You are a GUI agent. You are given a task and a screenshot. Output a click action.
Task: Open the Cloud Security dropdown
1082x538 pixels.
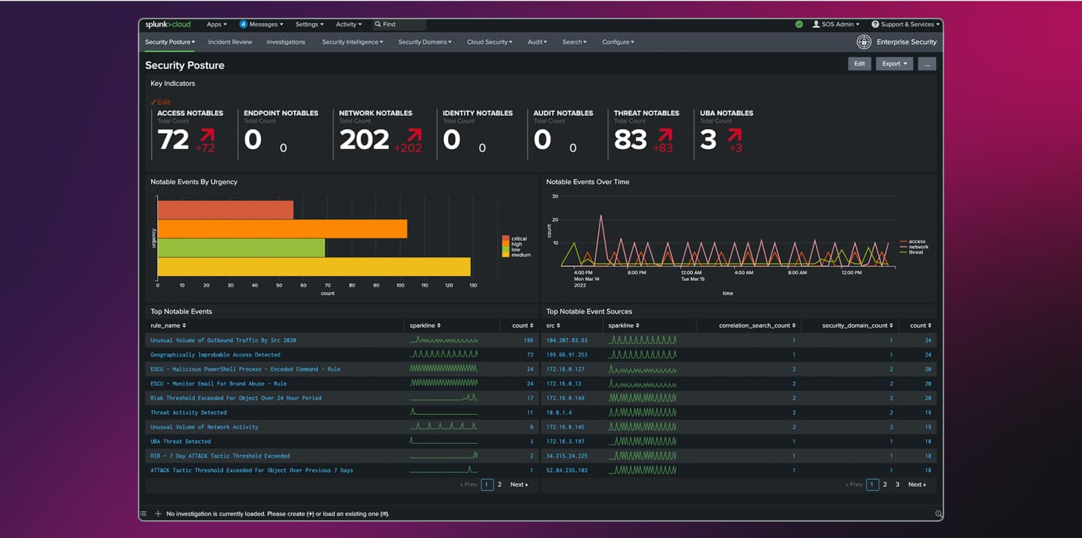[488, 42]
